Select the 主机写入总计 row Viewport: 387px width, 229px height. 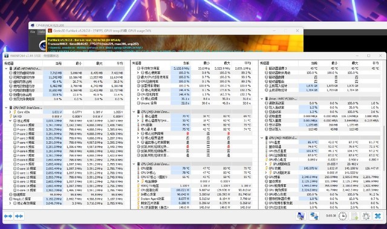click(320, 86)
